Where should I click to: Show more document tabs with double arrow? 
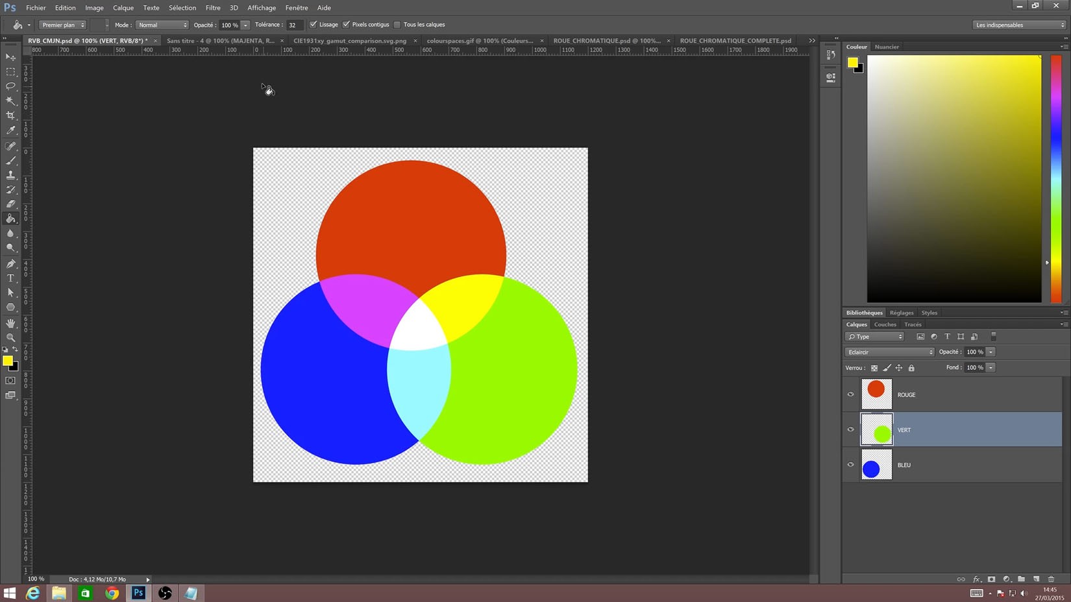tap(812, 40)
